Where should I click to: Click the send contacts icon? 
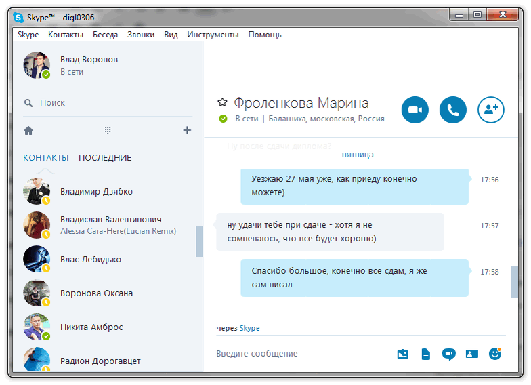pos(471,354)
